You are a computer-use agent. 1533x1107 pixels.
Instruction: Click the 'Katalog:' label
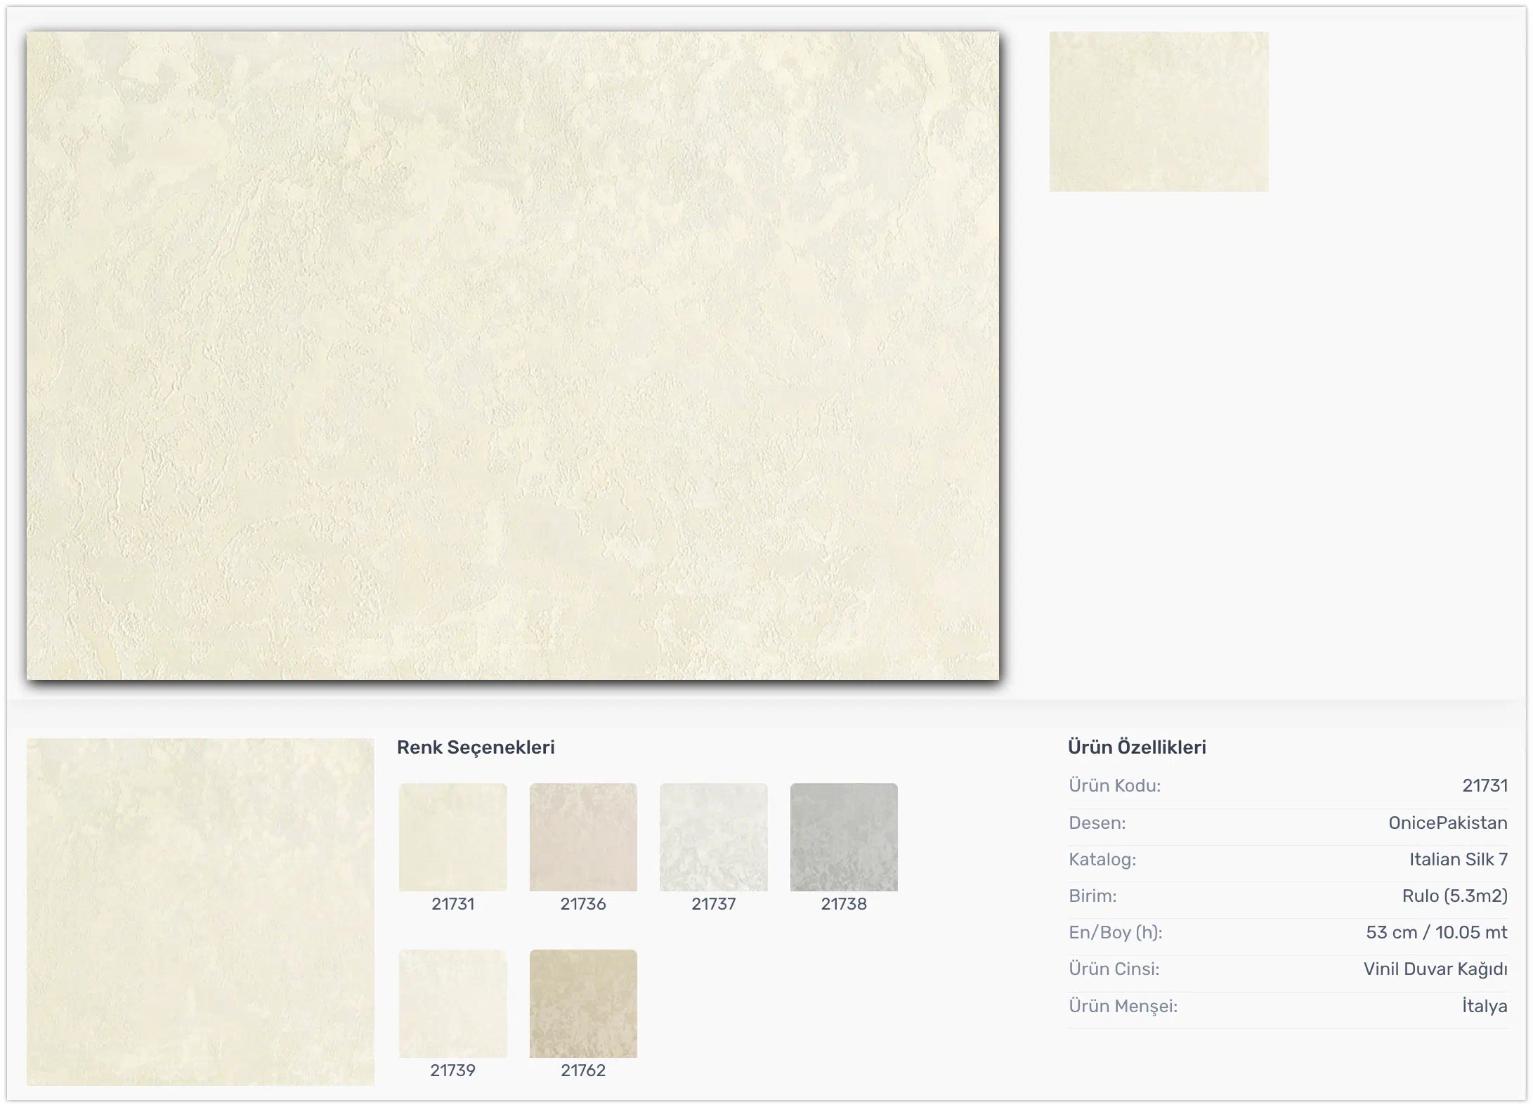point(1102,860)
